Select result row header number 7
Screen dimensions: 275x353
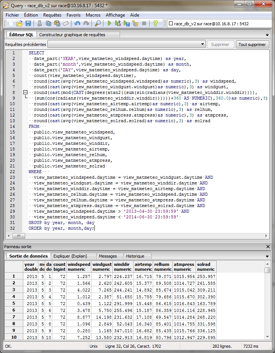(x=14, y=317)
